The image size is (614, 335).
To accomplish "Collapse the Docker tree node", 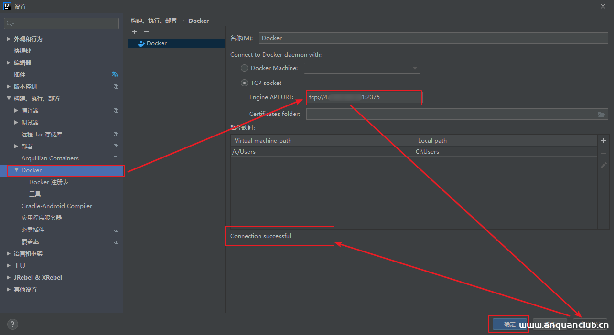I will [x=17, y=170].
